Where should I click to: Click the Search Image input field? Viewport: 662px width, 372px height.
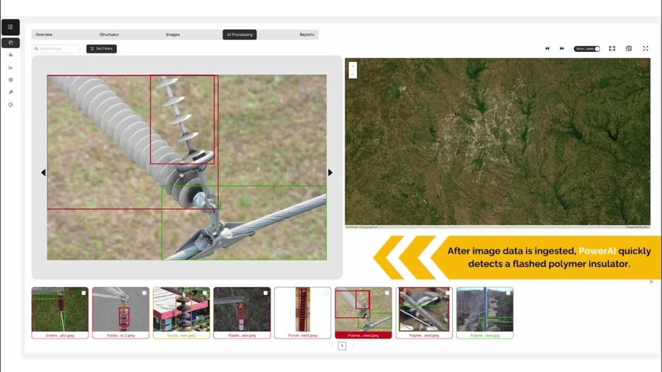click(x=57, y=48)
